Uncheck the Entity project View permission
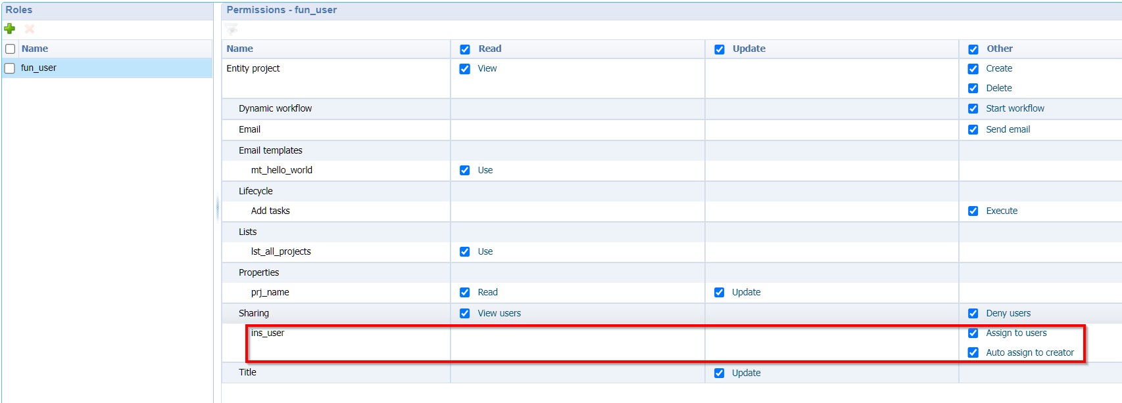Viewport: 1122px width, 403px height. tap(465, 69)
